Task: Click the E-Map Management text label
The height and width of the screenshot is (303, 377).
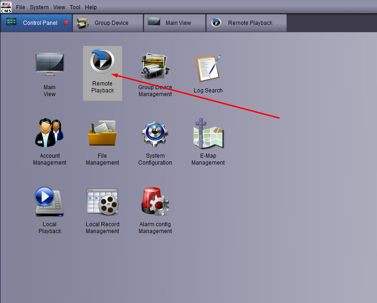Action: click(208, 159)
